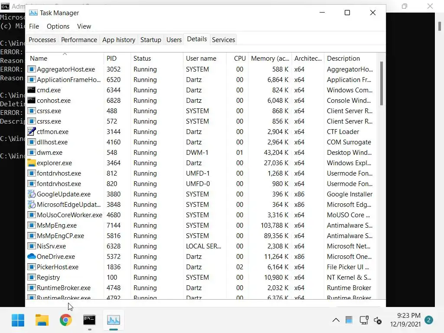Switch to the Users tab
The height and width of the screenshot is (333, 444).
(x=174, y=40)
